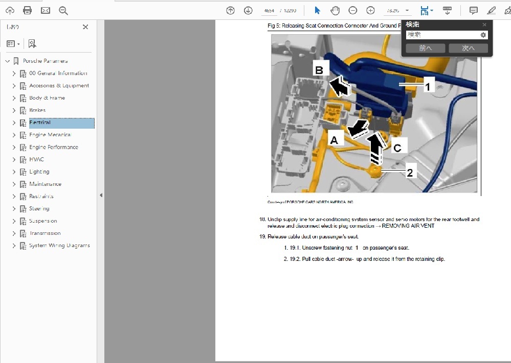Open the Steering bookmark
The width and height of the screenshot is (511, 363).
39,208
